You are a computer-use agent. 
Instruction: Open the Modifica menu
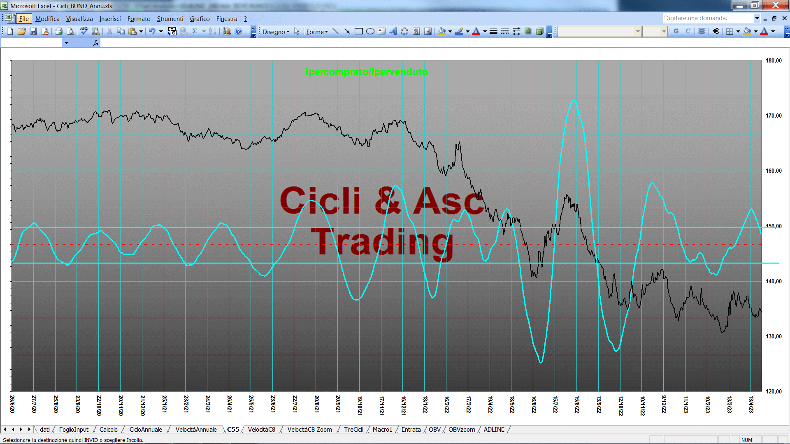47,19
